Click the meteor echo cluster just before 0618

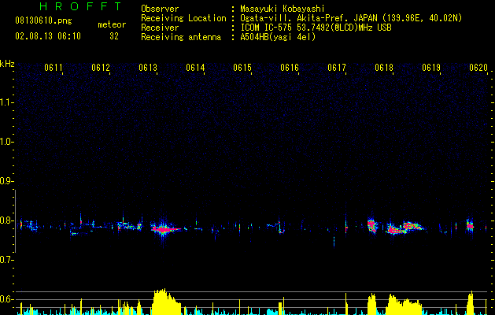tap(372, 225)
